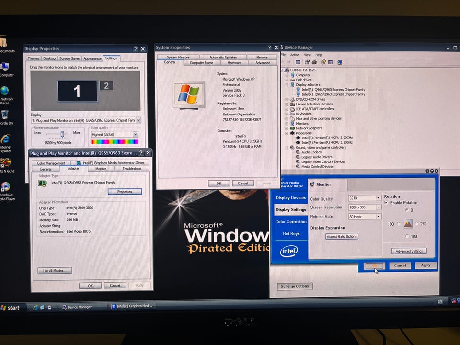Screen dimensions: 460x345
Task: Click help question mark in System Properties title bar
Action: pos(269,47)
